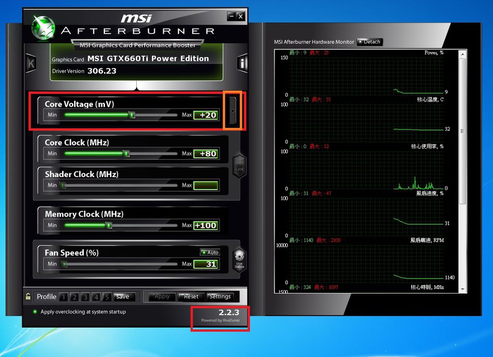Viewport: 493px width, 357px height.
Task: Open the fan User Define gear icon
Action: click(x=239, y=260)
